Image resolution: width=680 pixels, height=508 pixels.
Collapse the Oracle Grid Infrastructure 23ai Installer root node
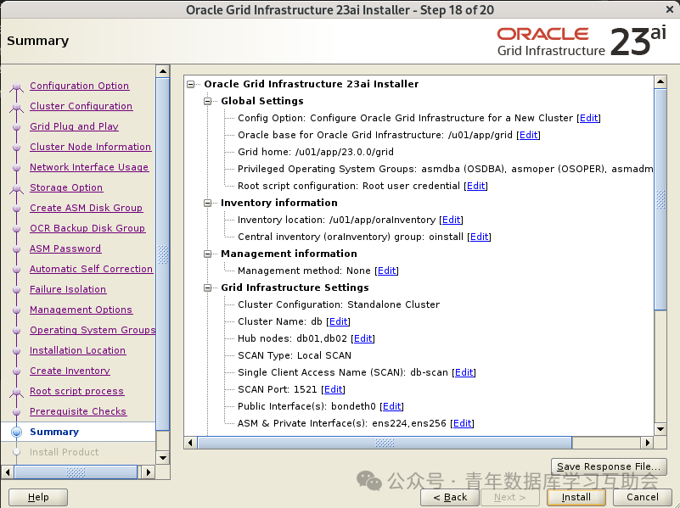(191, 84)
